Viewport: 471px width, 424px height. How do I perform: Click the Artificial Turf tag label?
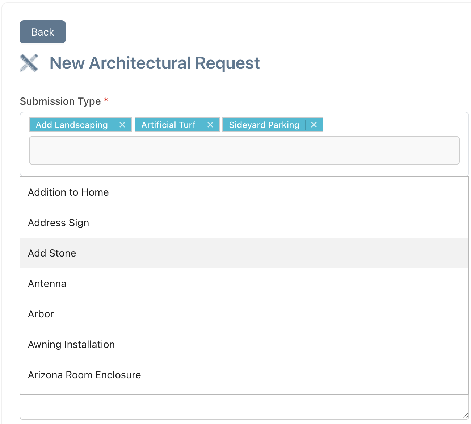click(168, 125)
